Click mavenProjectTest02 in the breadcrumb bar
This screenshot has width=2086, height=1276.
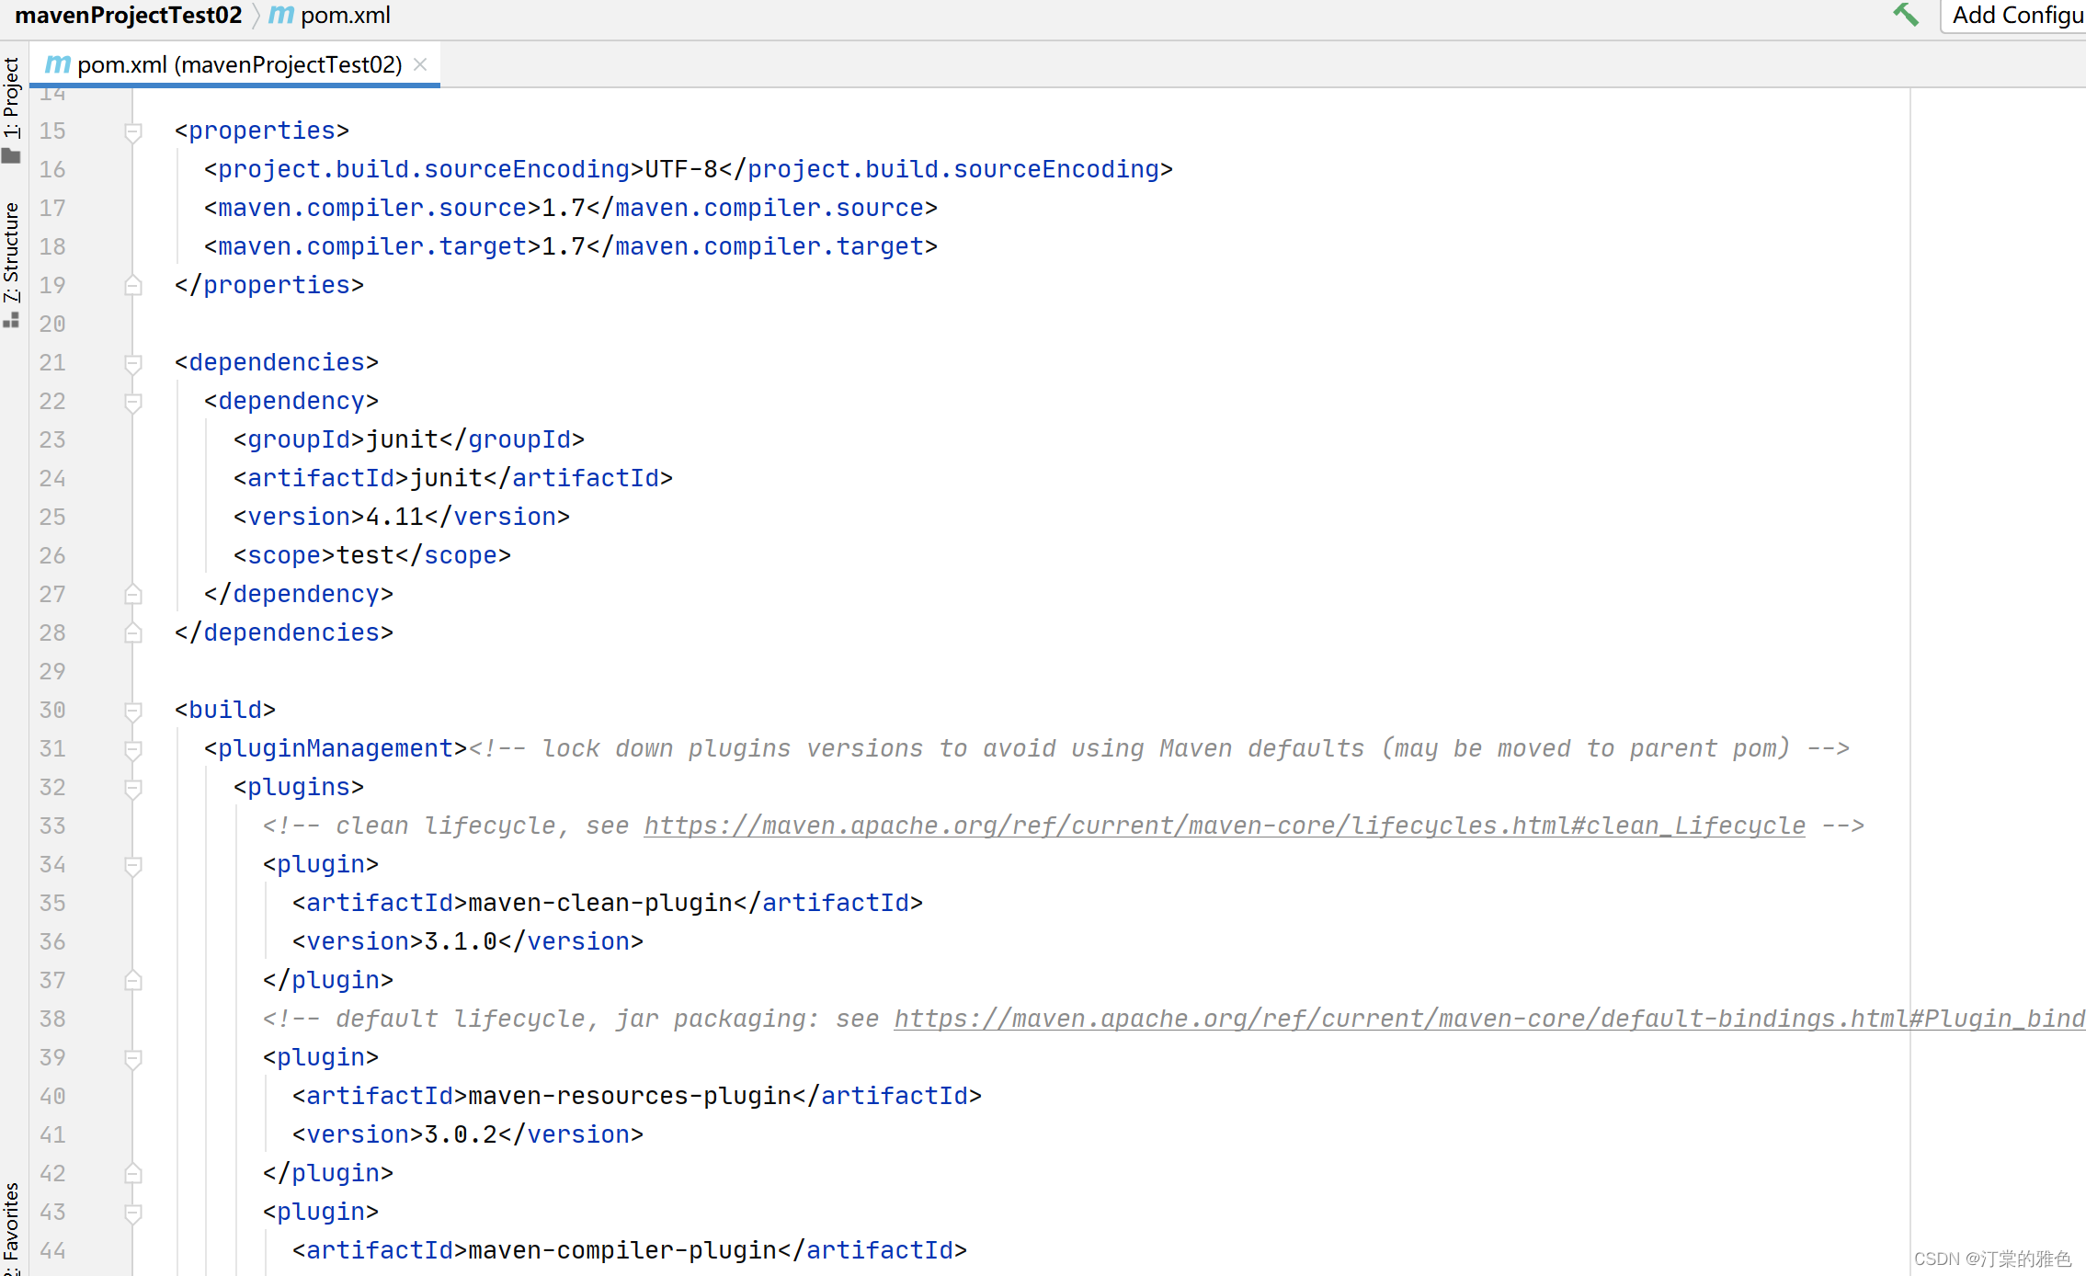pos(129,16)
